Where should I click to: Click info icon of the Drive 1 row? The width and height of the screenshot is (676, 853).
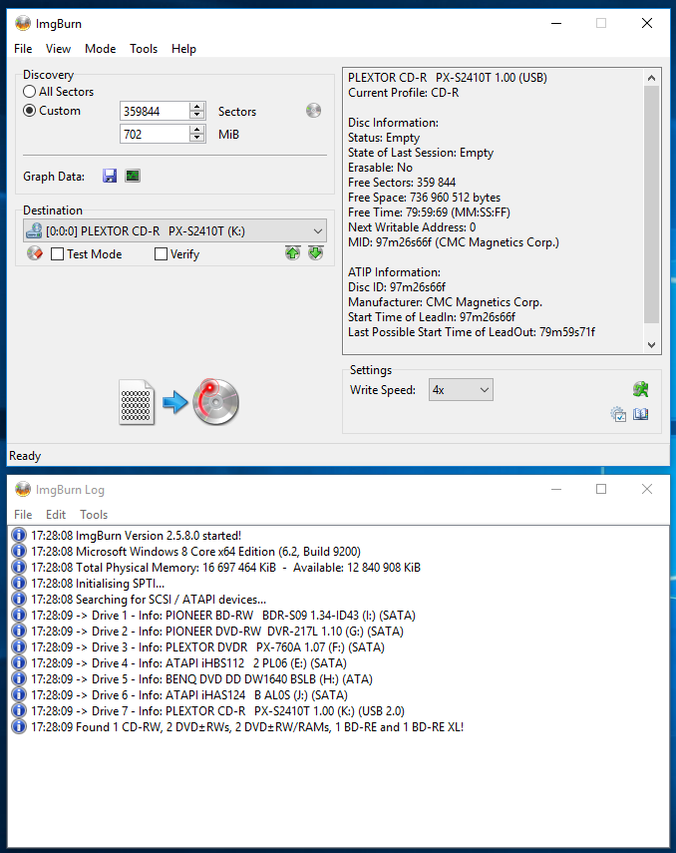pos(19,616)
